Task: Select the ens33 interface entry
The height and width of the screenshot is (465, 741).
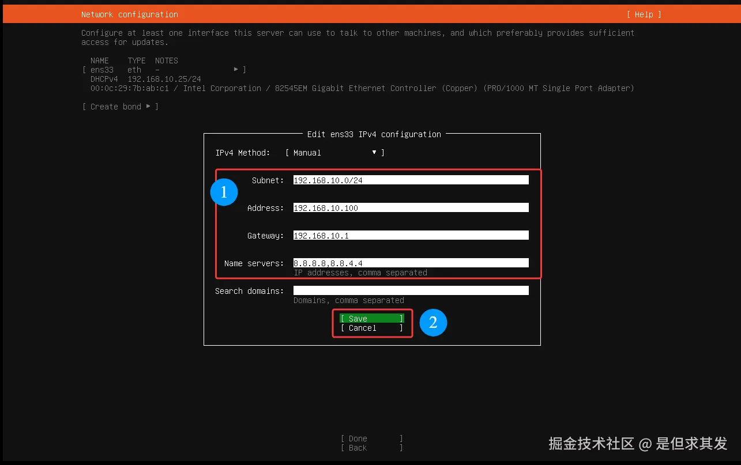Action: (101, 69)
